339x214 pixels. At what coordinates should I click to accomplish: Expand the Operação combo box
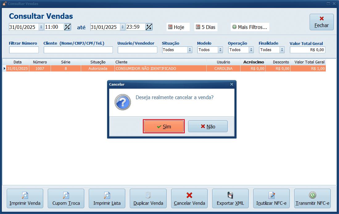[x=251, y=50]
